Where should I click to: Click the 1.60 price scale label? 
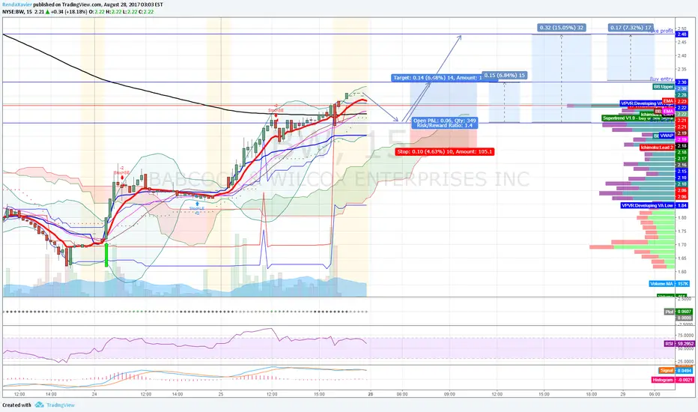[682, 271]
